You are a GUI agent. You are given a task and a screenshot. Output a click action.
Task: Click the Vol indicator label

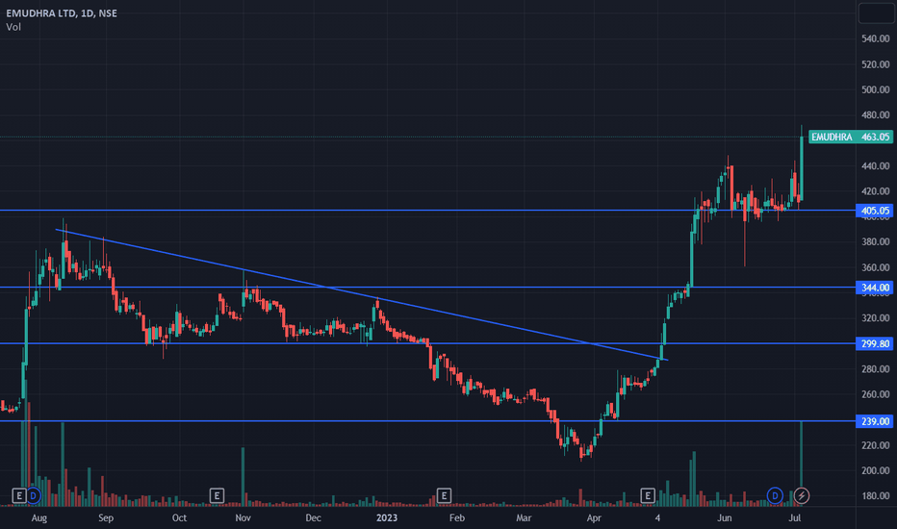13,27
